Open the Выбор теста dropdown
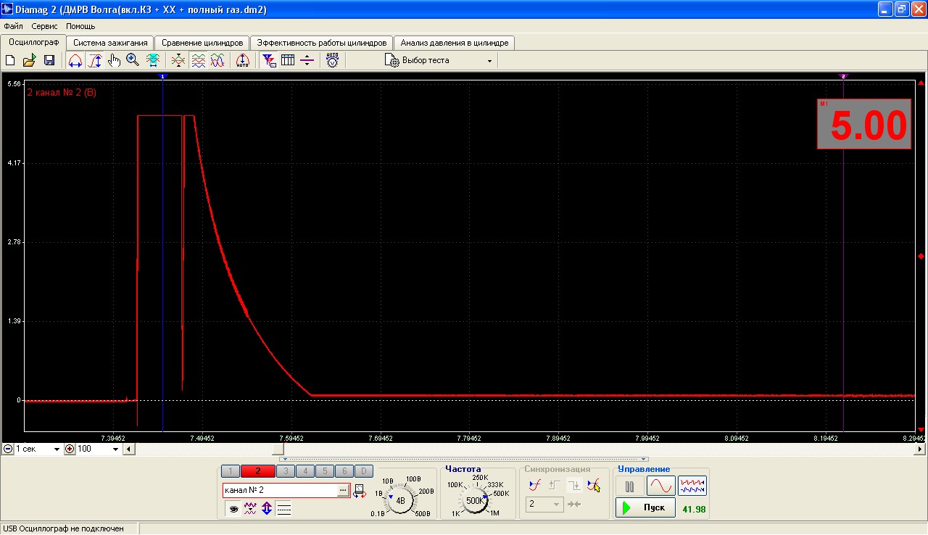 point(440,61)
